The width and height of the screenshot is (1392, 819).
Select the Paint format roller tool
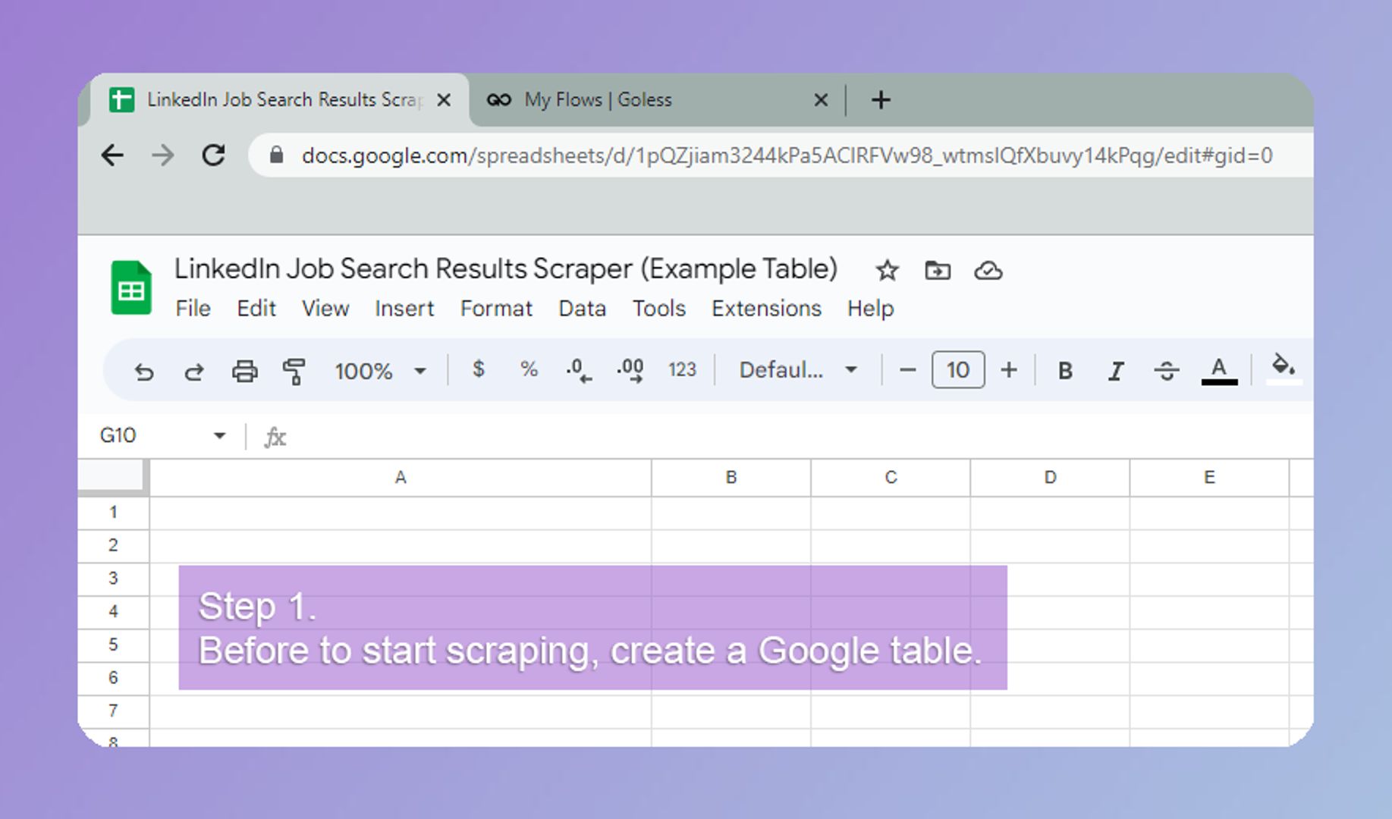tap(294, 371)
